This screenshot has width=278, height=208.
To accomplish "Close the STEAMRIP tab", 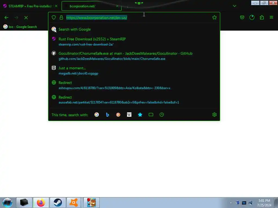I will (56, 6).
